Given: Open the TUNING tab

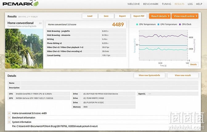Looking at the screenshot, I should pos(166,4).
